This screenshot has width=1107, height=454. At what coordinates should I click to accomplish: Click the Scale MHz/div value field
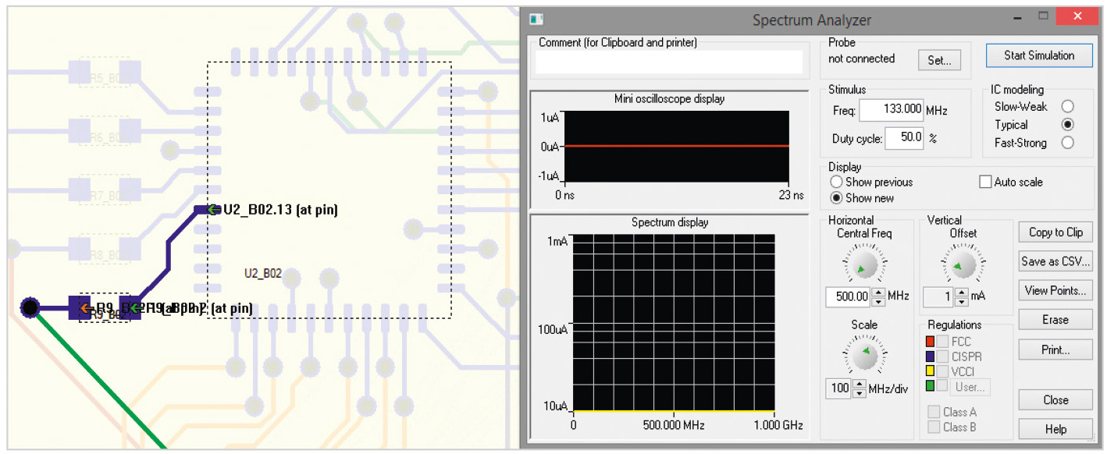(x=839, y=388)
